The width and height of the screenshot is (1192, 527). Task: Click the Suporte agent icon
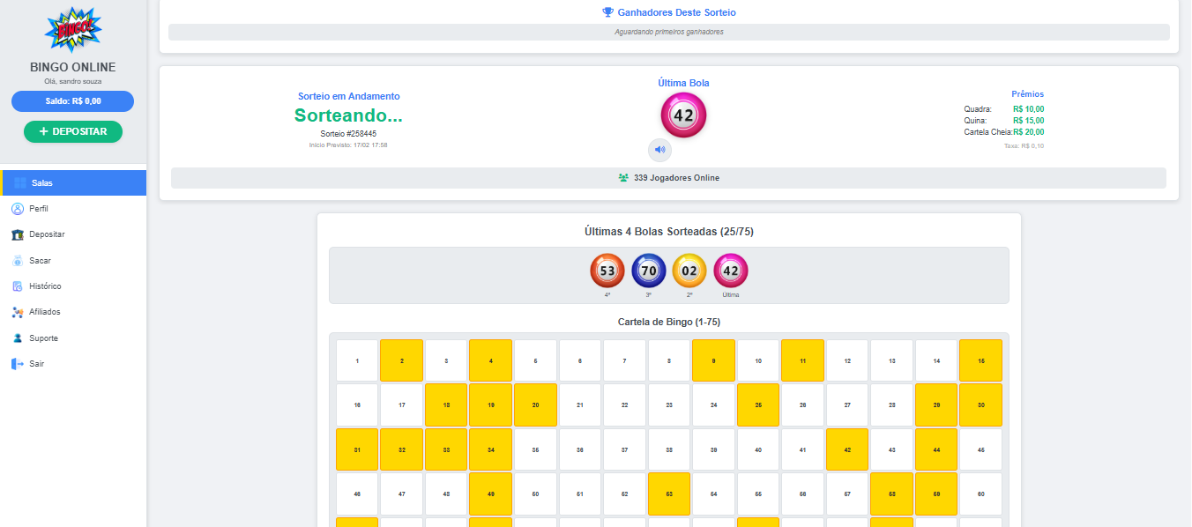(18, 338)
